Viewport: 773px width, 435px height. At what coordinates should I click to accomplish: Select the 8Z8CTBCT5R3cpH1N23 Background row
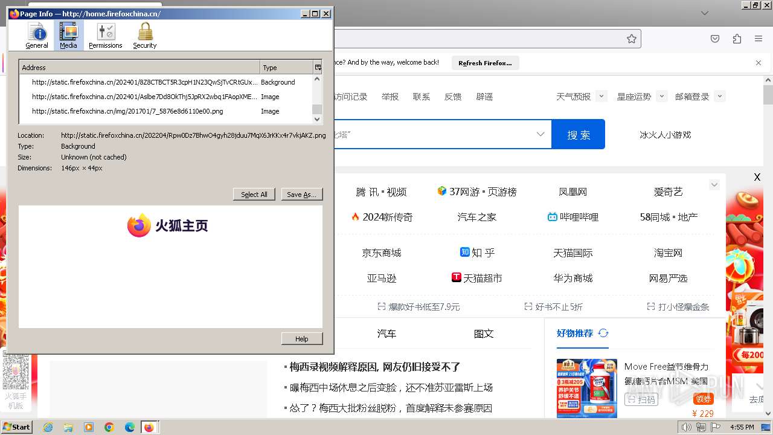(x=165, y=82)
